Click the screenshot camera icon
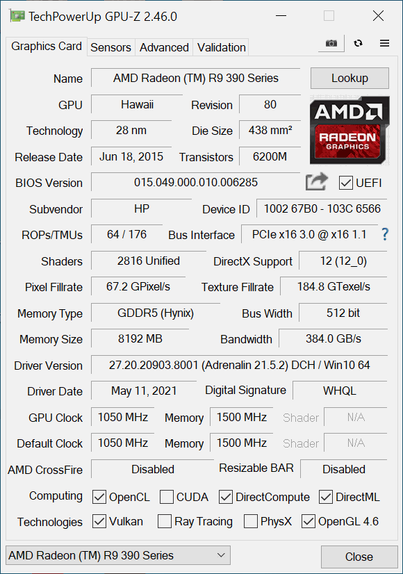Image resolution: width=403 pixels, height=574 pixels. (x=331, y=44)
